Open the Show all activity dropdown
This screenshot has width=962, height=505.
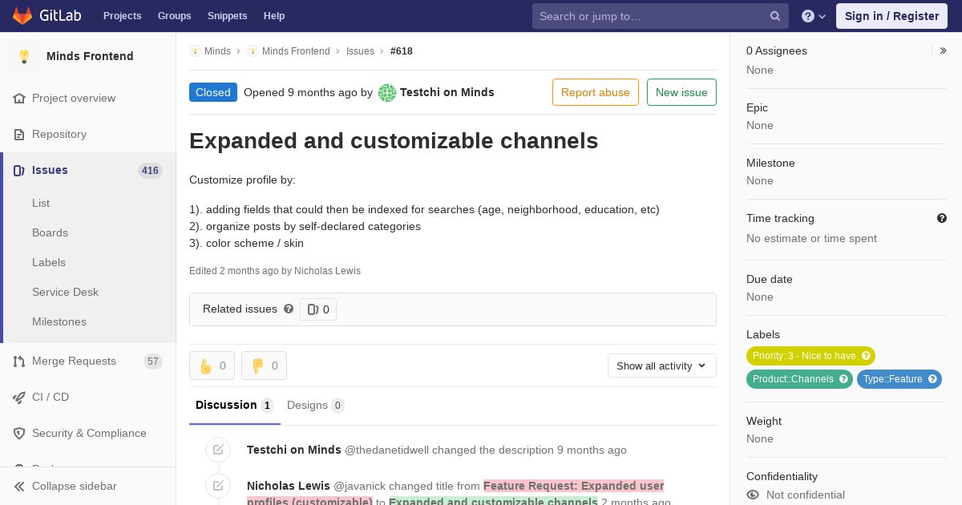[x=661, y=366]
